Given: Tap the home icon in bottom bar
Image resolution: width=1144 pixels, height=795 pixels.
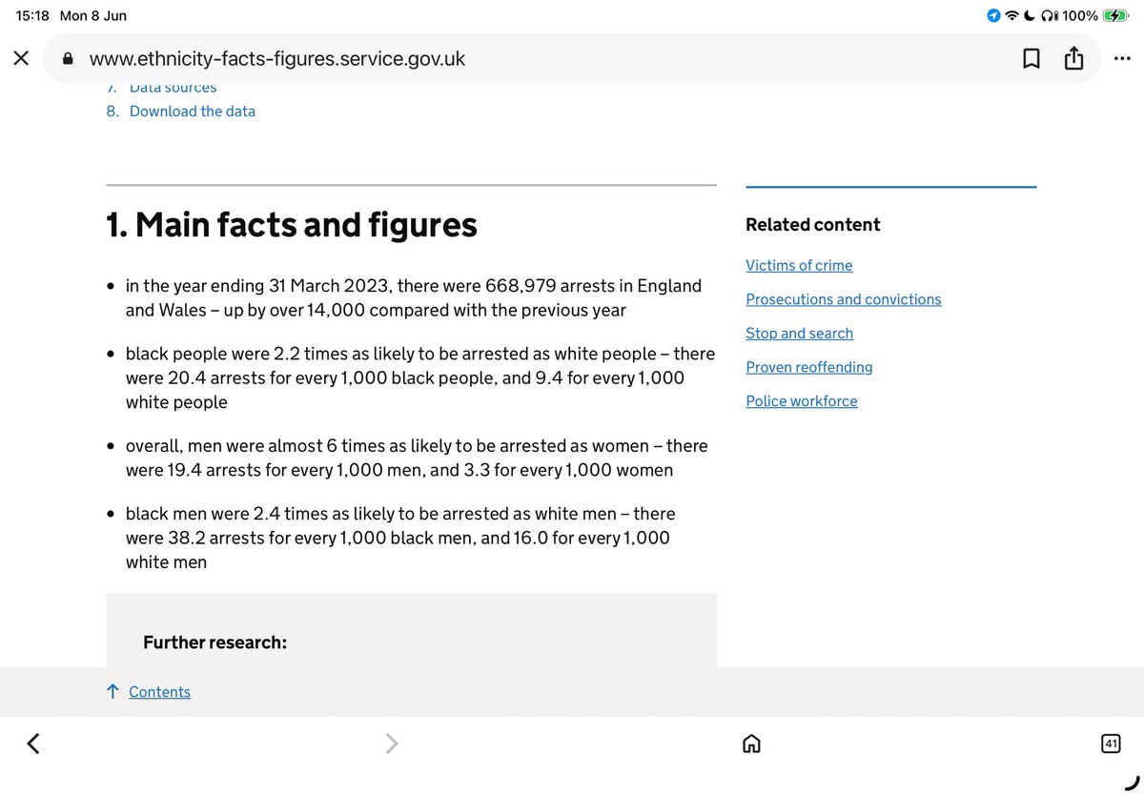Looking at the screenshot, I should [751, 744].
